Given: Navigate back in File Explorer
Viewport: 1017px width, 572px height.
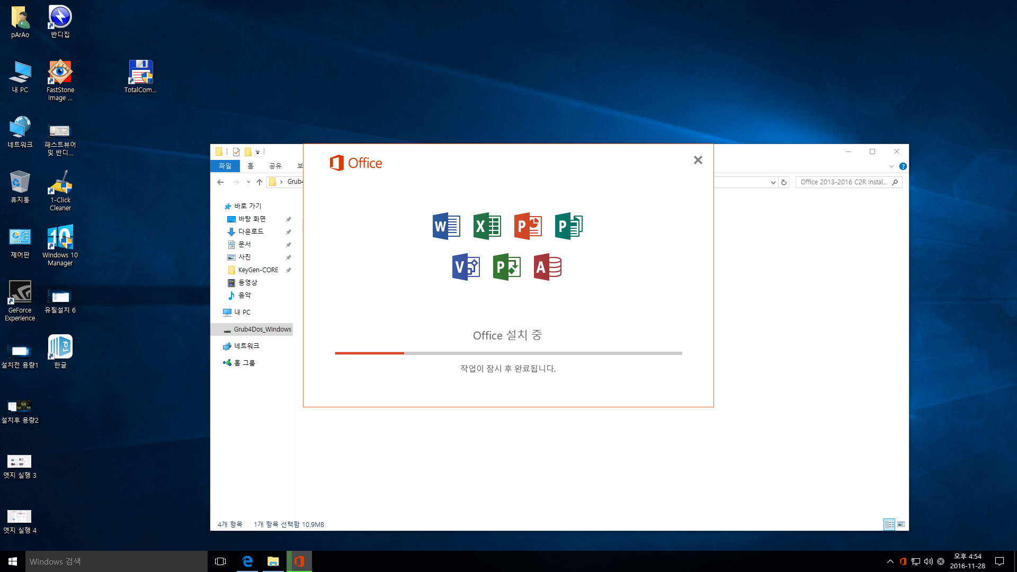Looking at the screenshot, I should point(221,182).
